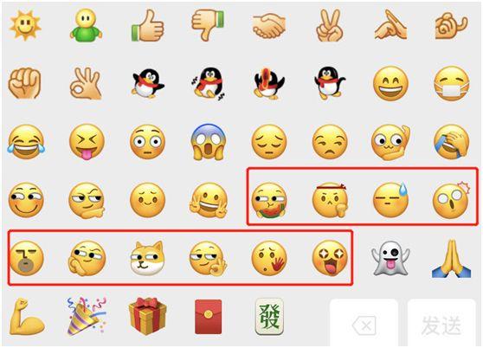The image size is (483, 348).
Task: Select the folded praying hands emoji
Action: click(x=451, y=259)
